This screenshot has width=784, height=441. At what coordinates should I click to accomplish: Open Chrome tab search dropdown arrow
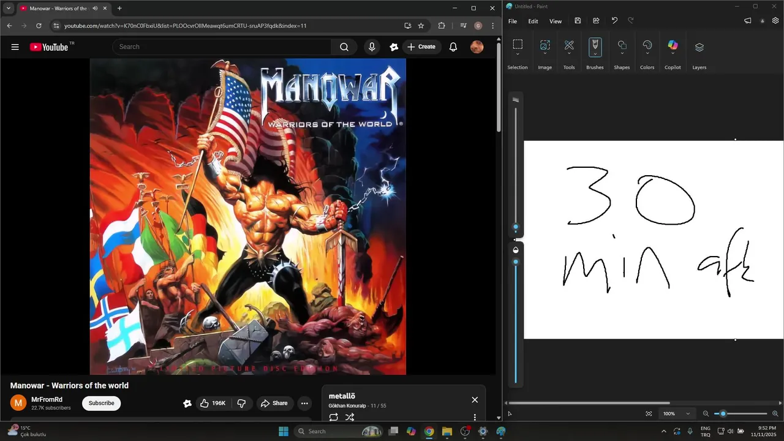coord(8,9)
